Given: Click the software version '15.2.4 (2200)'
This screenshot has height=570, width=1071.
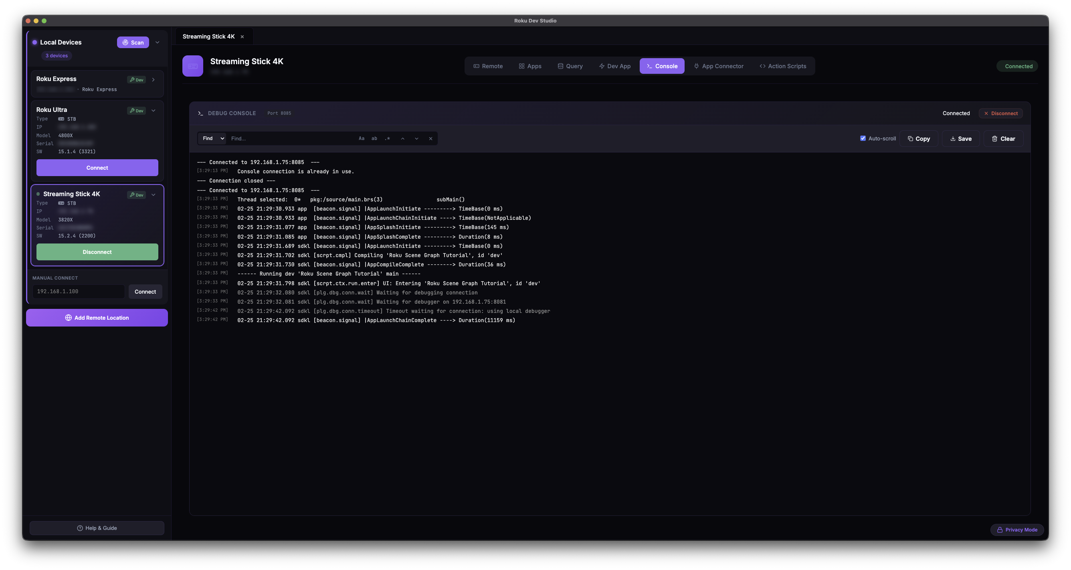Looking at the screenshot, I should (x=77, y=236).
